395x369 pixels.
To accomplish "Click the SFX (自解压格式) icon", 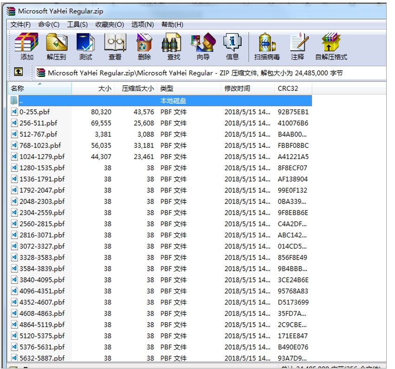I will 331,46.
